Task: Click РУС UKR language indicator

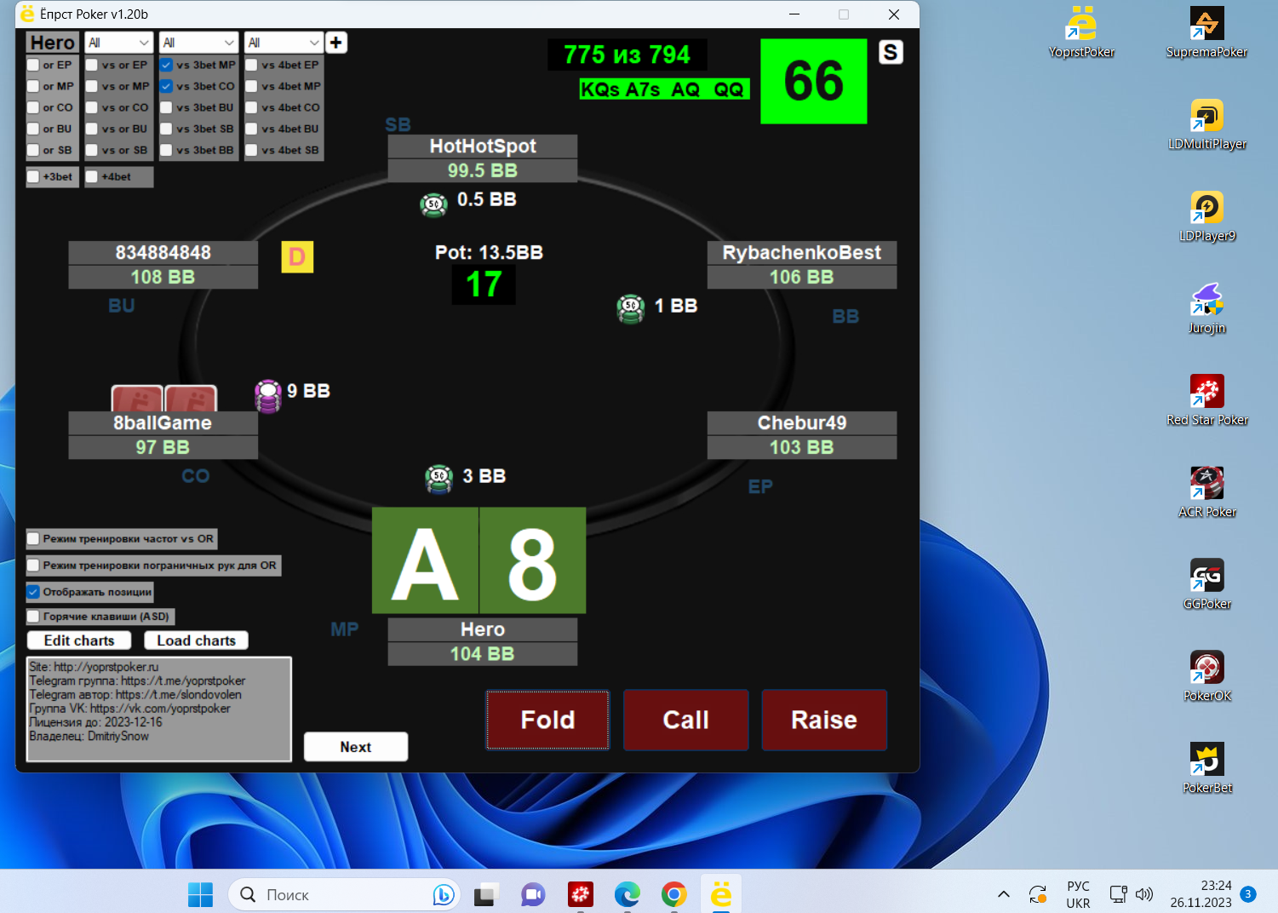Action: tap(1078, 894)
